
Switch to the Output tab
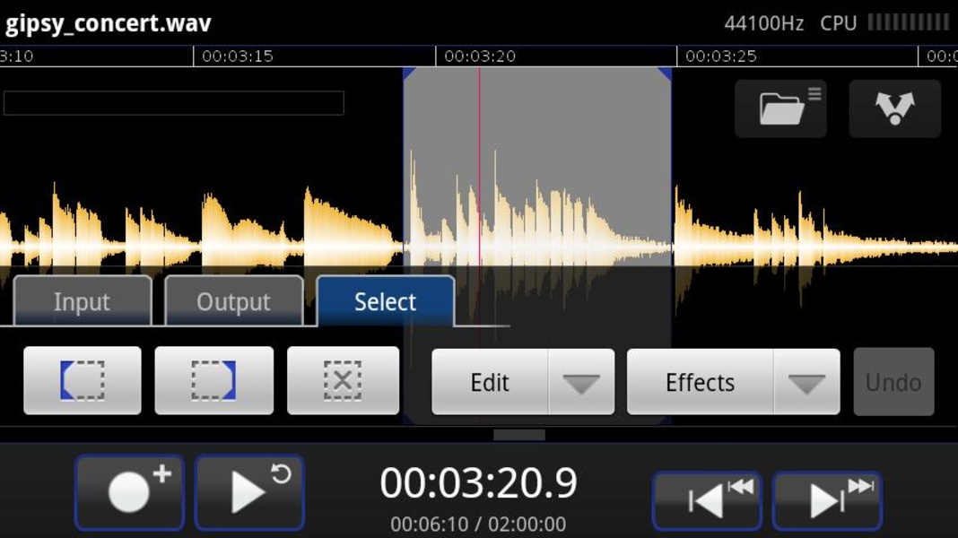click(x=233, y=301)
